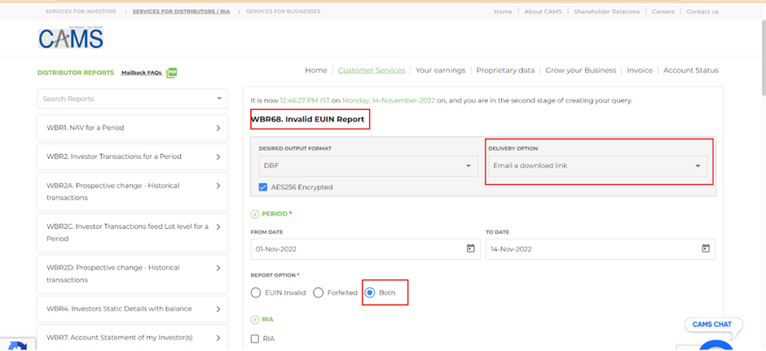
Task: Open To Date calendar picker icon
Action: coord(706,248)
